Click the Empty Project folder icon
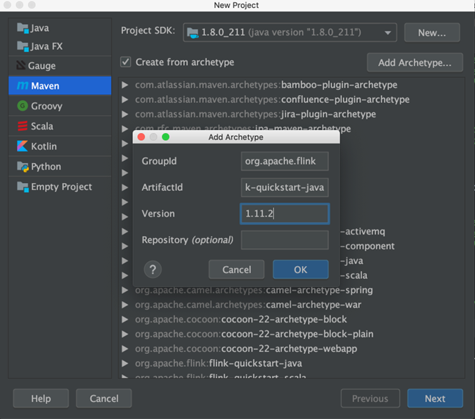This screenshot has height=419, width=475. point(23,187)
